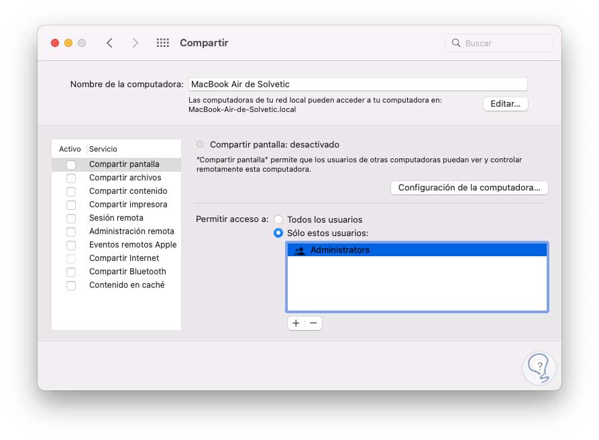Open help with the question mark button

(x=539, y=368)
